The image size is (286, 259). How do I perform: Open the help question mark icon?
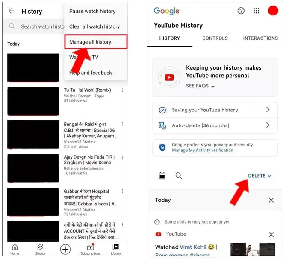point(241,11)
